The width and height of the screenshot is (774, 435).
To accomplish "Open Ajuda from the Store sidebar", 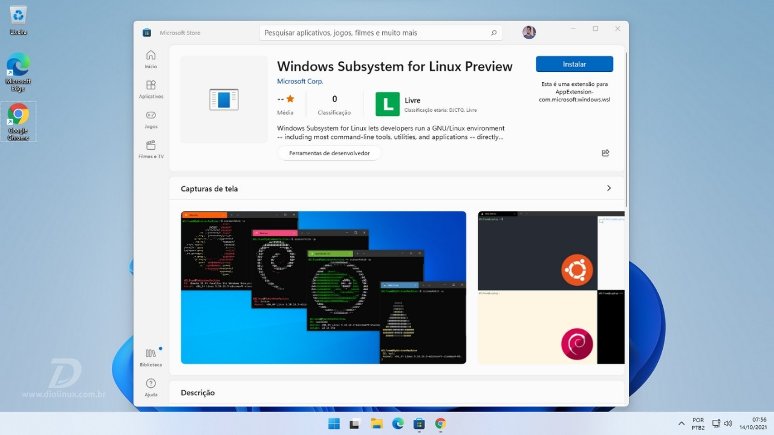I will click(151, 387).
